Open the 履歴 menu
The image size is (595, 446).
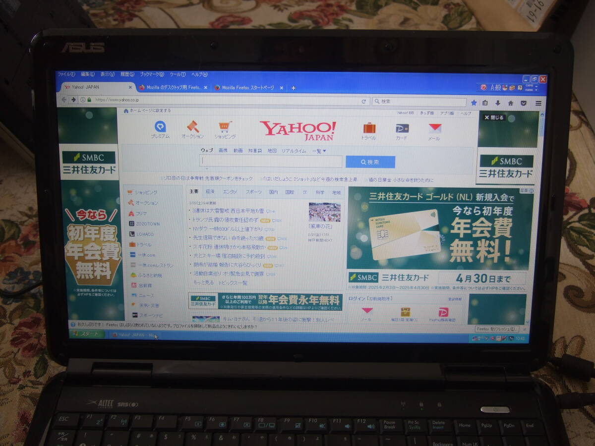click(127, 74)
